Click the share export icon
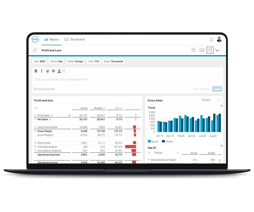Screen dimensions: 254x212 point(193,50)
